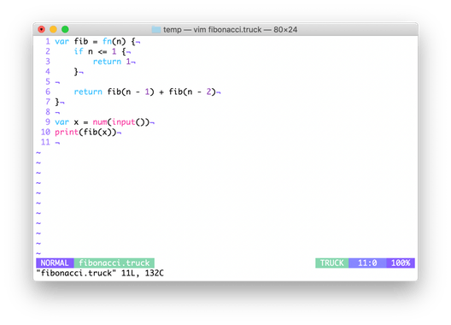Click the 100% scroll percentage indicator

(x=401, y=263)
